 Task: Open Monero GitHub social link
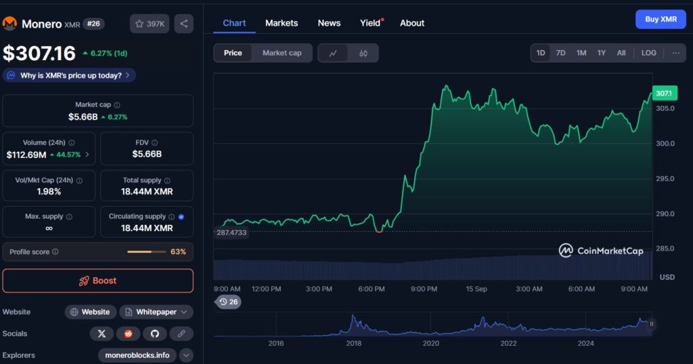[155, 334]
